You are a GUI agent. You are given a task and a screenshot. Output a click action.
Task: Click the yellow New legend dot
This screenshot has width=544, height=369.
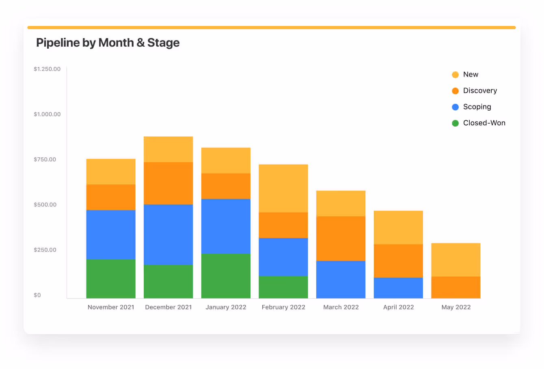click(x=455, y=75)
